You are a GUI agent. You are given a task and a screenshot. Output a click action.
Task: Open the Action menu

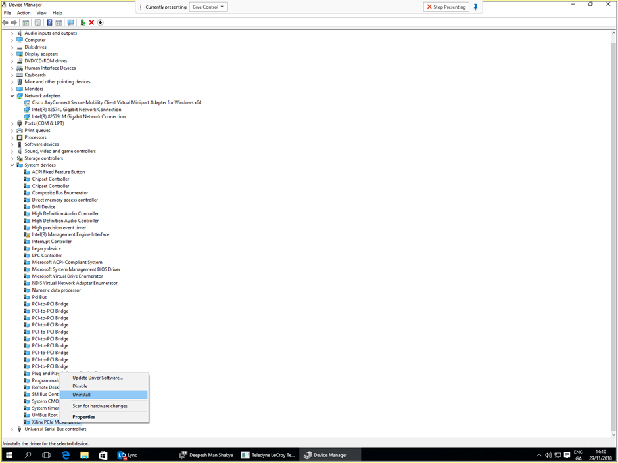(24, 12)
